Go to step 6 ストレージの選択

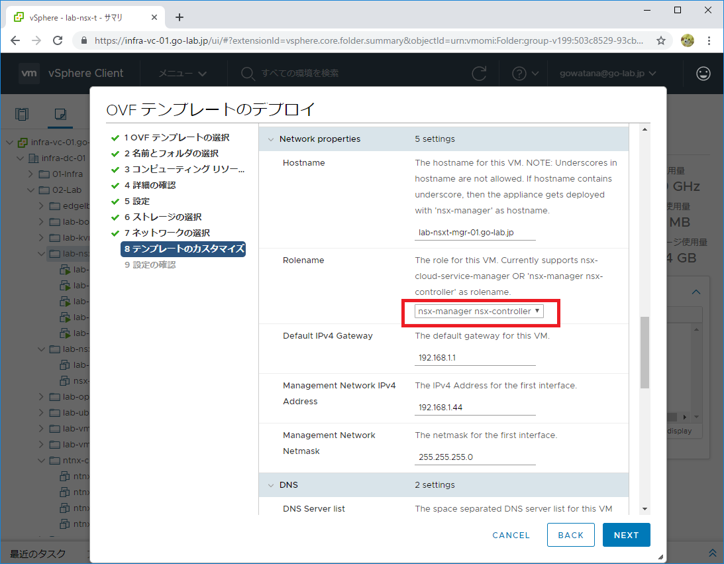(x=163, y=217)
